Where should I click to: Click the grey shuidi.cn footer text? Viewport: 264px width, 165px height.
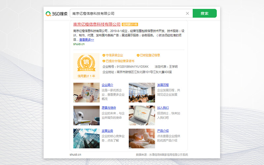coord(76,154)
